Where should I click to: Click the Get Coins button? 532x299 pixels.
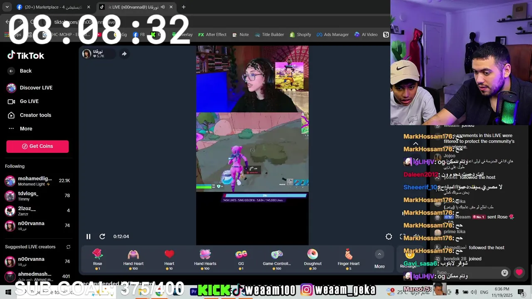pos(37,146)
